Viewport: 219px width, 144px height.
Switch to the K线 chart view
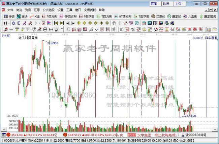35,16
